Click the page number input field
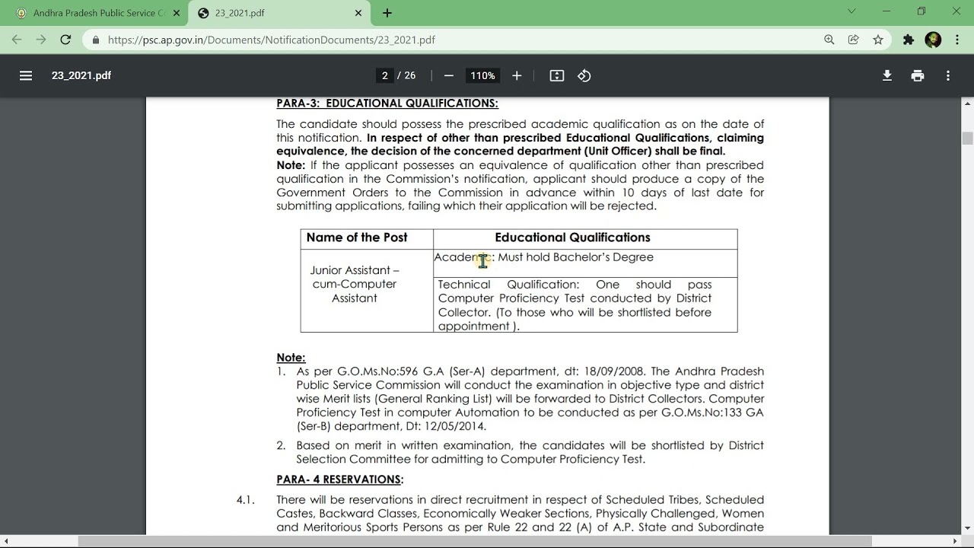 (x=385, y=75)
